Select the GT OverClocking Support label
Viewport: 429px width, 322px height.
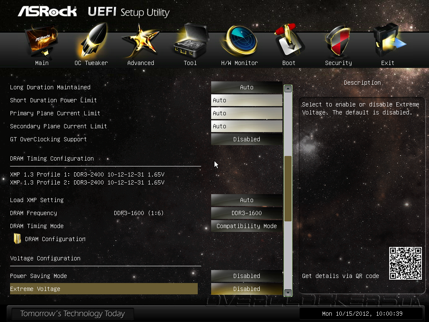49,139
